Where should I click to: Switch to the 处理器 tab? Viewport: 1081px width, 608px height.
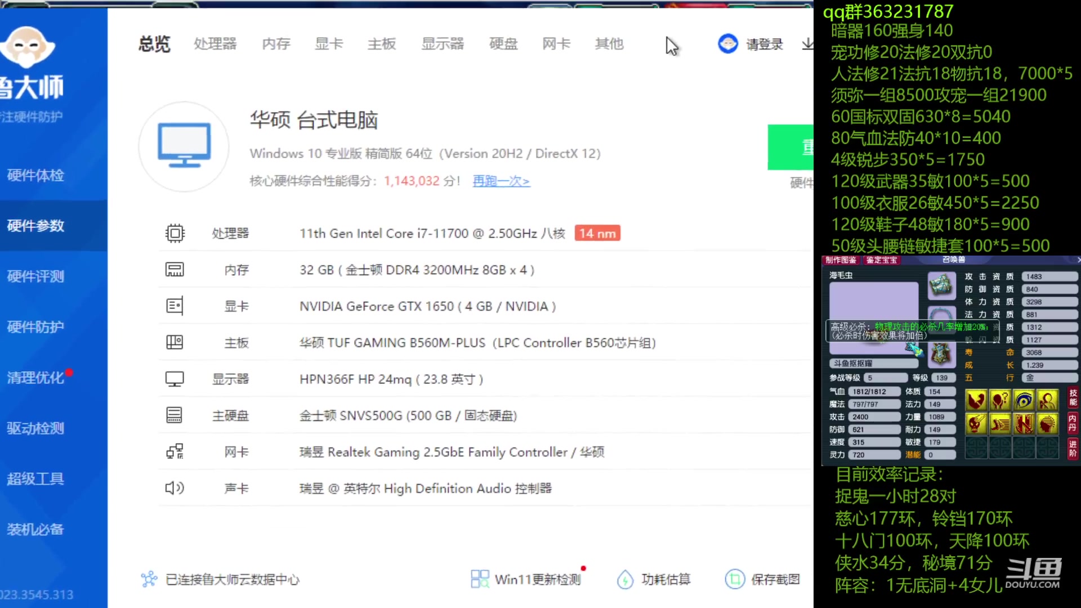(x=215, y=44)
